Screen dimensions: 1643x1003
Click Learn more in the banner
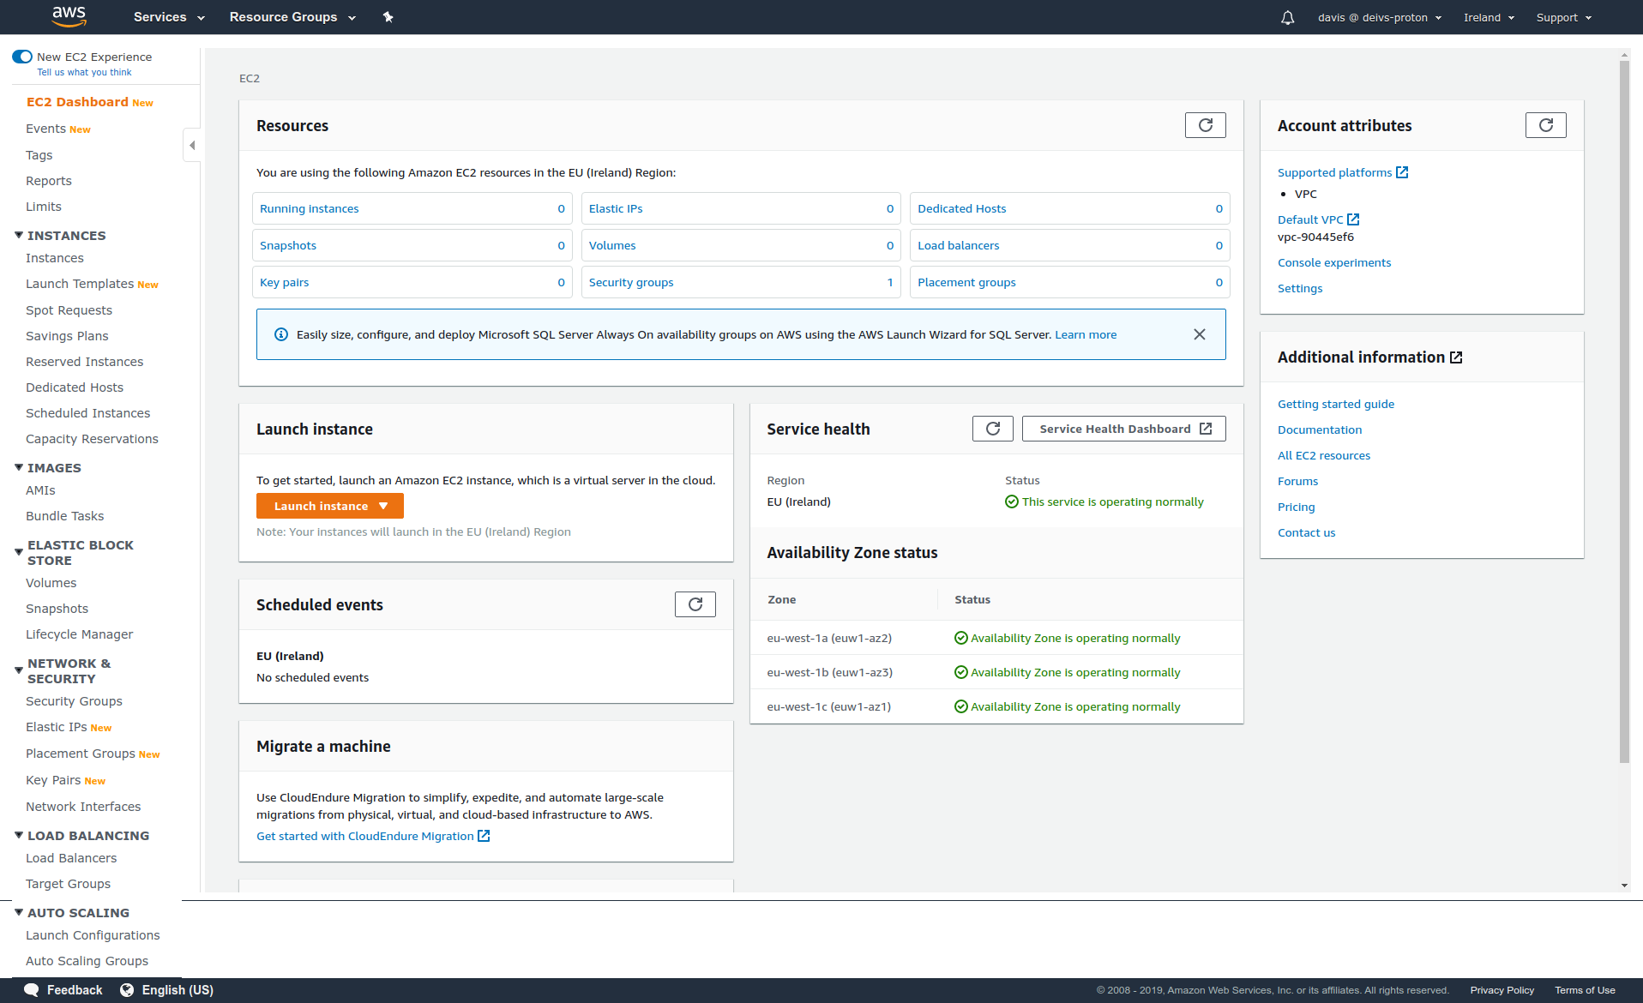pyautogui.click(x=1086, y=334)
